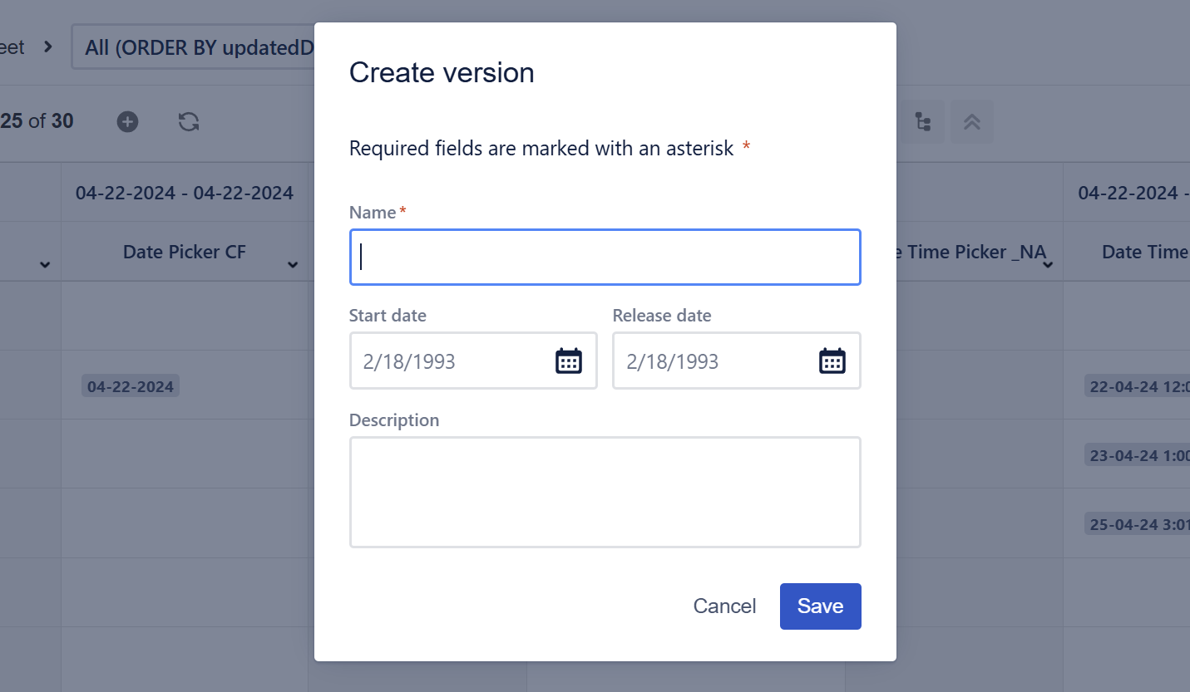Focus the Name text field
Screen dimensions: 1190x692
605,258
